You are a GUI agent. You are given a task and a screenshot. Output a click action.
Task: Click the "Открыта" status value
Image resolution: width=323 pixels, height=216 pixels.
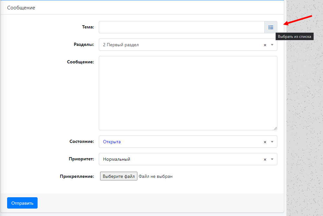coord(112,142)
